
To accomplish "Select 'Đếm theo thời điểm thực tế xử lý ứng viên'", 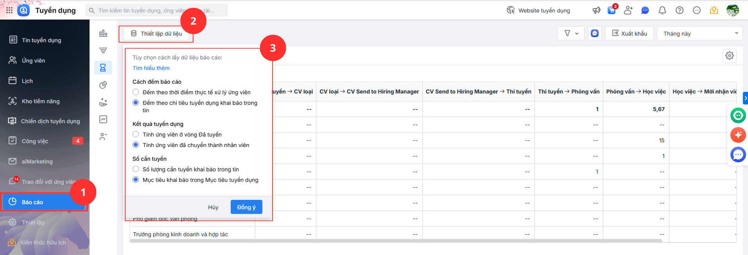I will pyautogui.click(x=136, y=92).
